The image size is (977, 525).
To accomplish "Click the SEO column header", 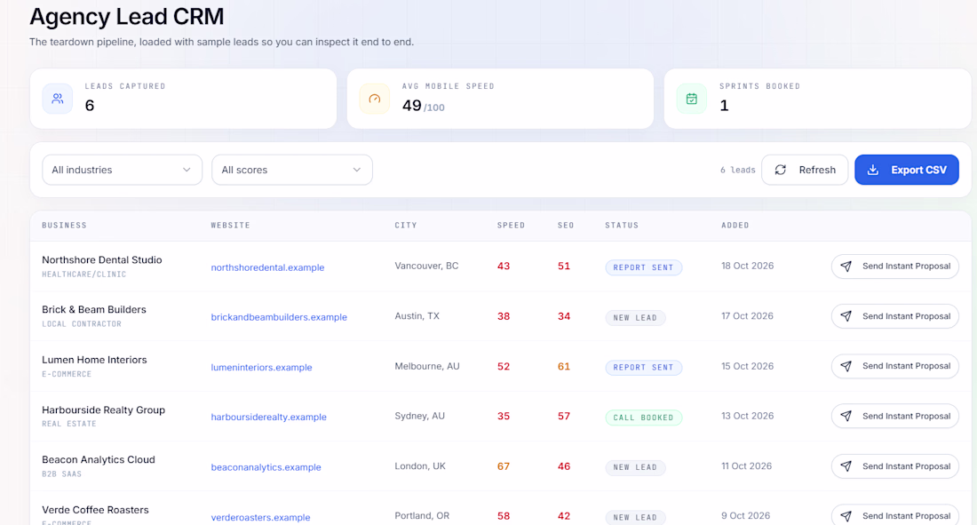I will 566,225.
